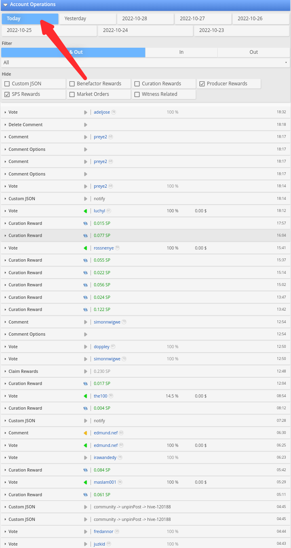This screenshot has height=548, width=291.
Task: Click orange arrow on edmund.nef comment row
Action: click(x=85, y=433)
